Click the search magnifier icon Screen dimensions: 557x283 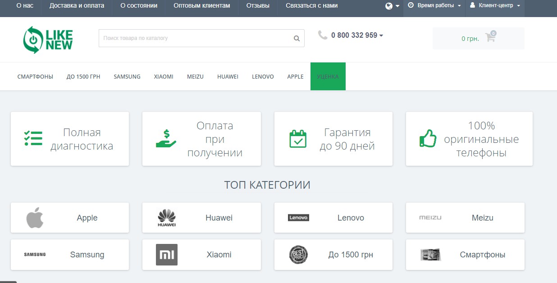(297, 39)
